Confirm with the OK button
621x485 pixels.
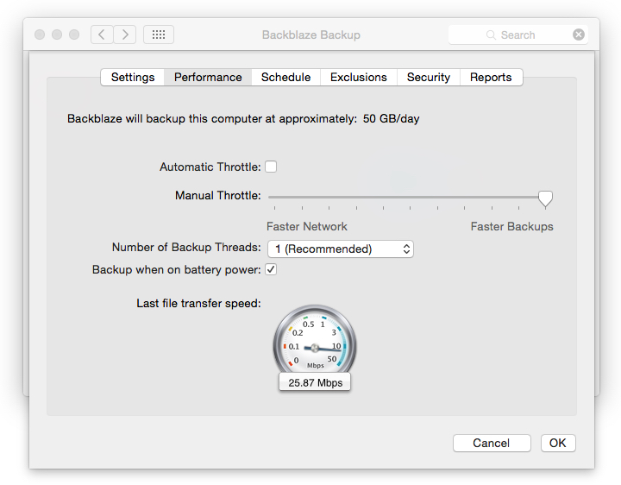(558, 443)
